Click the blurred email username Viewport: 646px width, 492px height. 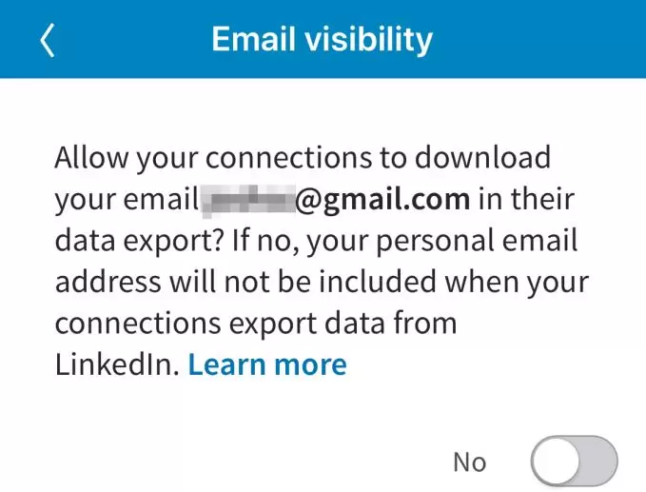click(245, 199)
